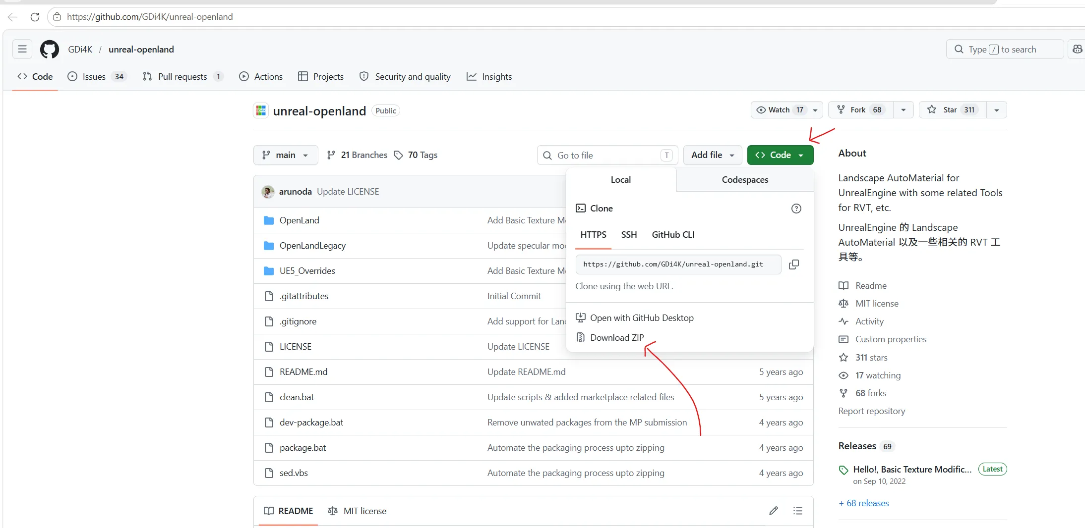Viewport: 1085px width, 528px height.
Task: Go to GitHub homepage via Octocat logo
Action: coord(50,49)
